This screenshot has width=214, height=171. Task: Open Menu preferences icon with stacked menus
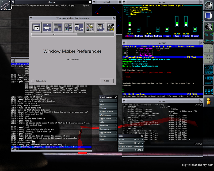[58, 28]
